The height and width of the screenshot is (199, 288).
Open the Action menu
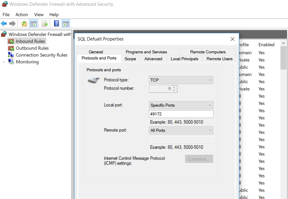tap(22, 15)
